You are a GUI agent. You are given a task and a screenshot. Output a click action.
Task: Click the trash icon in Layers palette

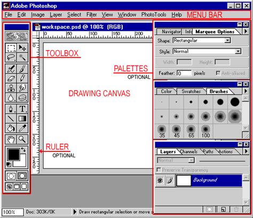click(x=236, y=209)
